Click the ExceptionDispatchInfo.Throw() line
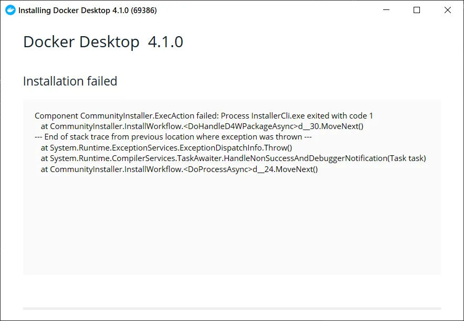 166,148
